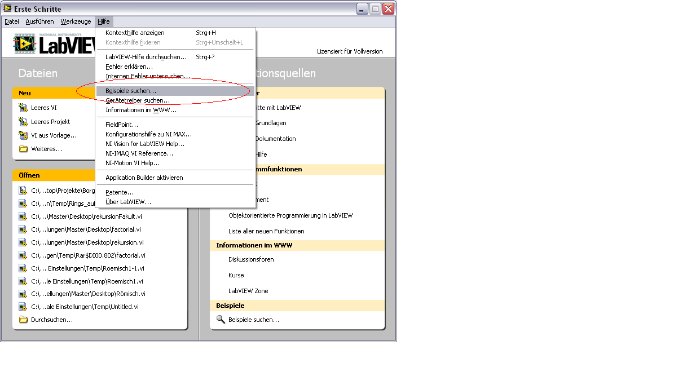Select Kontexthilfe anzeigen menu entry

pos(175,33)
